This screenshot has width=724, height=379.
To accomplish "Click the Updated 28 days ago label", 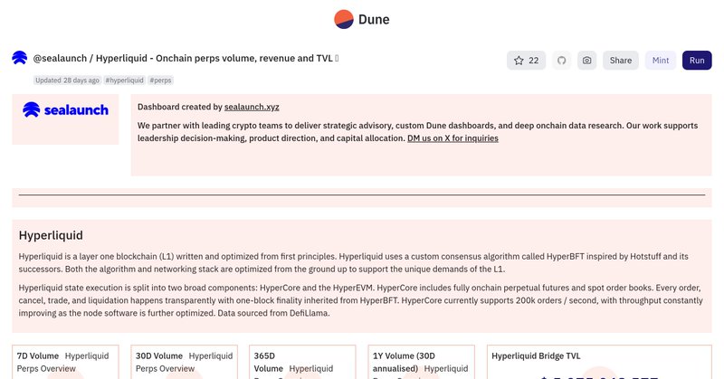I will click(x=67, y=81).
